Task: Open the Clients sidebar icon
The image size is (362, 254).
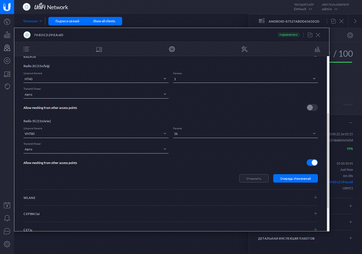Action: click(7, 74)
